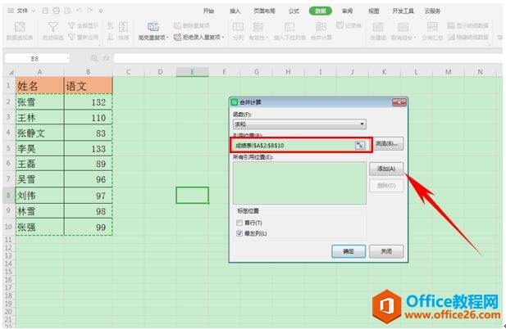Click the cell containing 刘伟
The image size is (506, 329).
pos(39,195)
